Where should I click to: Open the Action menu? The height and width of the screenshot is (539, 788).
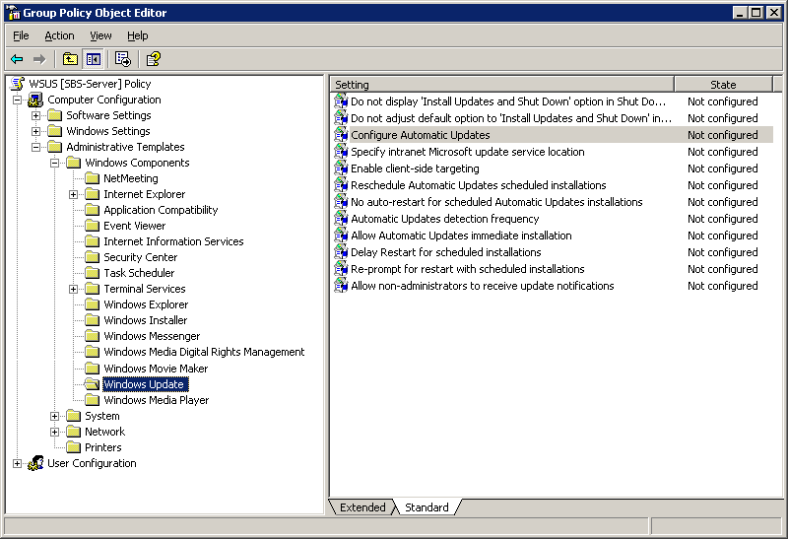[59, 35]
